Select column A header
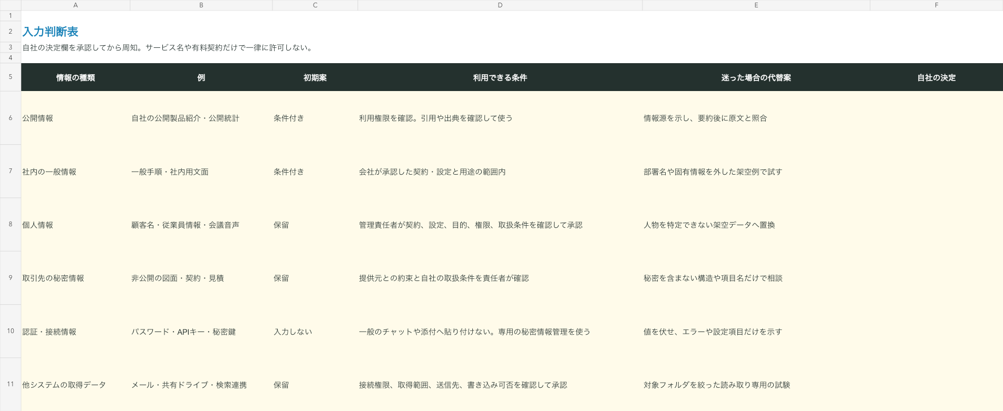 pyautogui.click(x=75, y=5)
